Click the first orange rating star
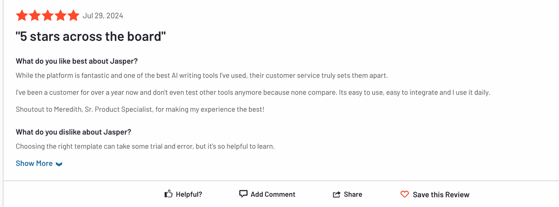The height and width of the screenshot is (207, 559). point(22,16)
